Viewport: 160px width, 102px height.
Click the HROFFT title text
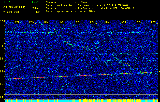[x=16, y=2]
